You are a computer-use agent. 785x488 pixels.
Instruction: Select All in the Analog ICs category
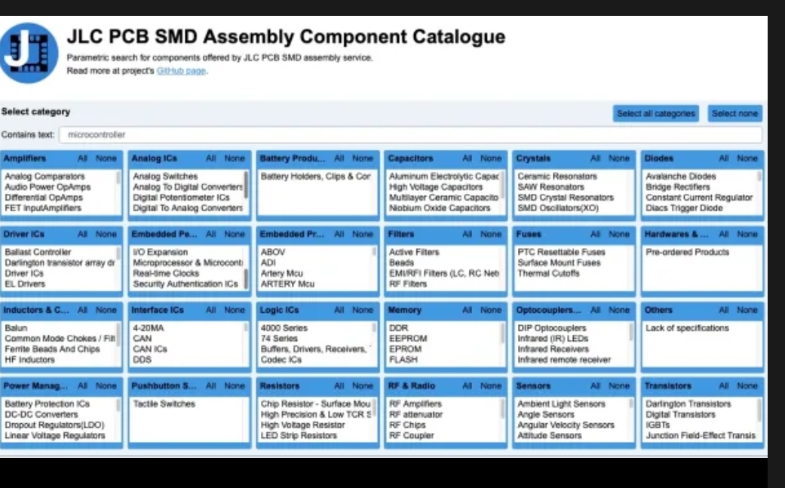click(x=211, y=158)
